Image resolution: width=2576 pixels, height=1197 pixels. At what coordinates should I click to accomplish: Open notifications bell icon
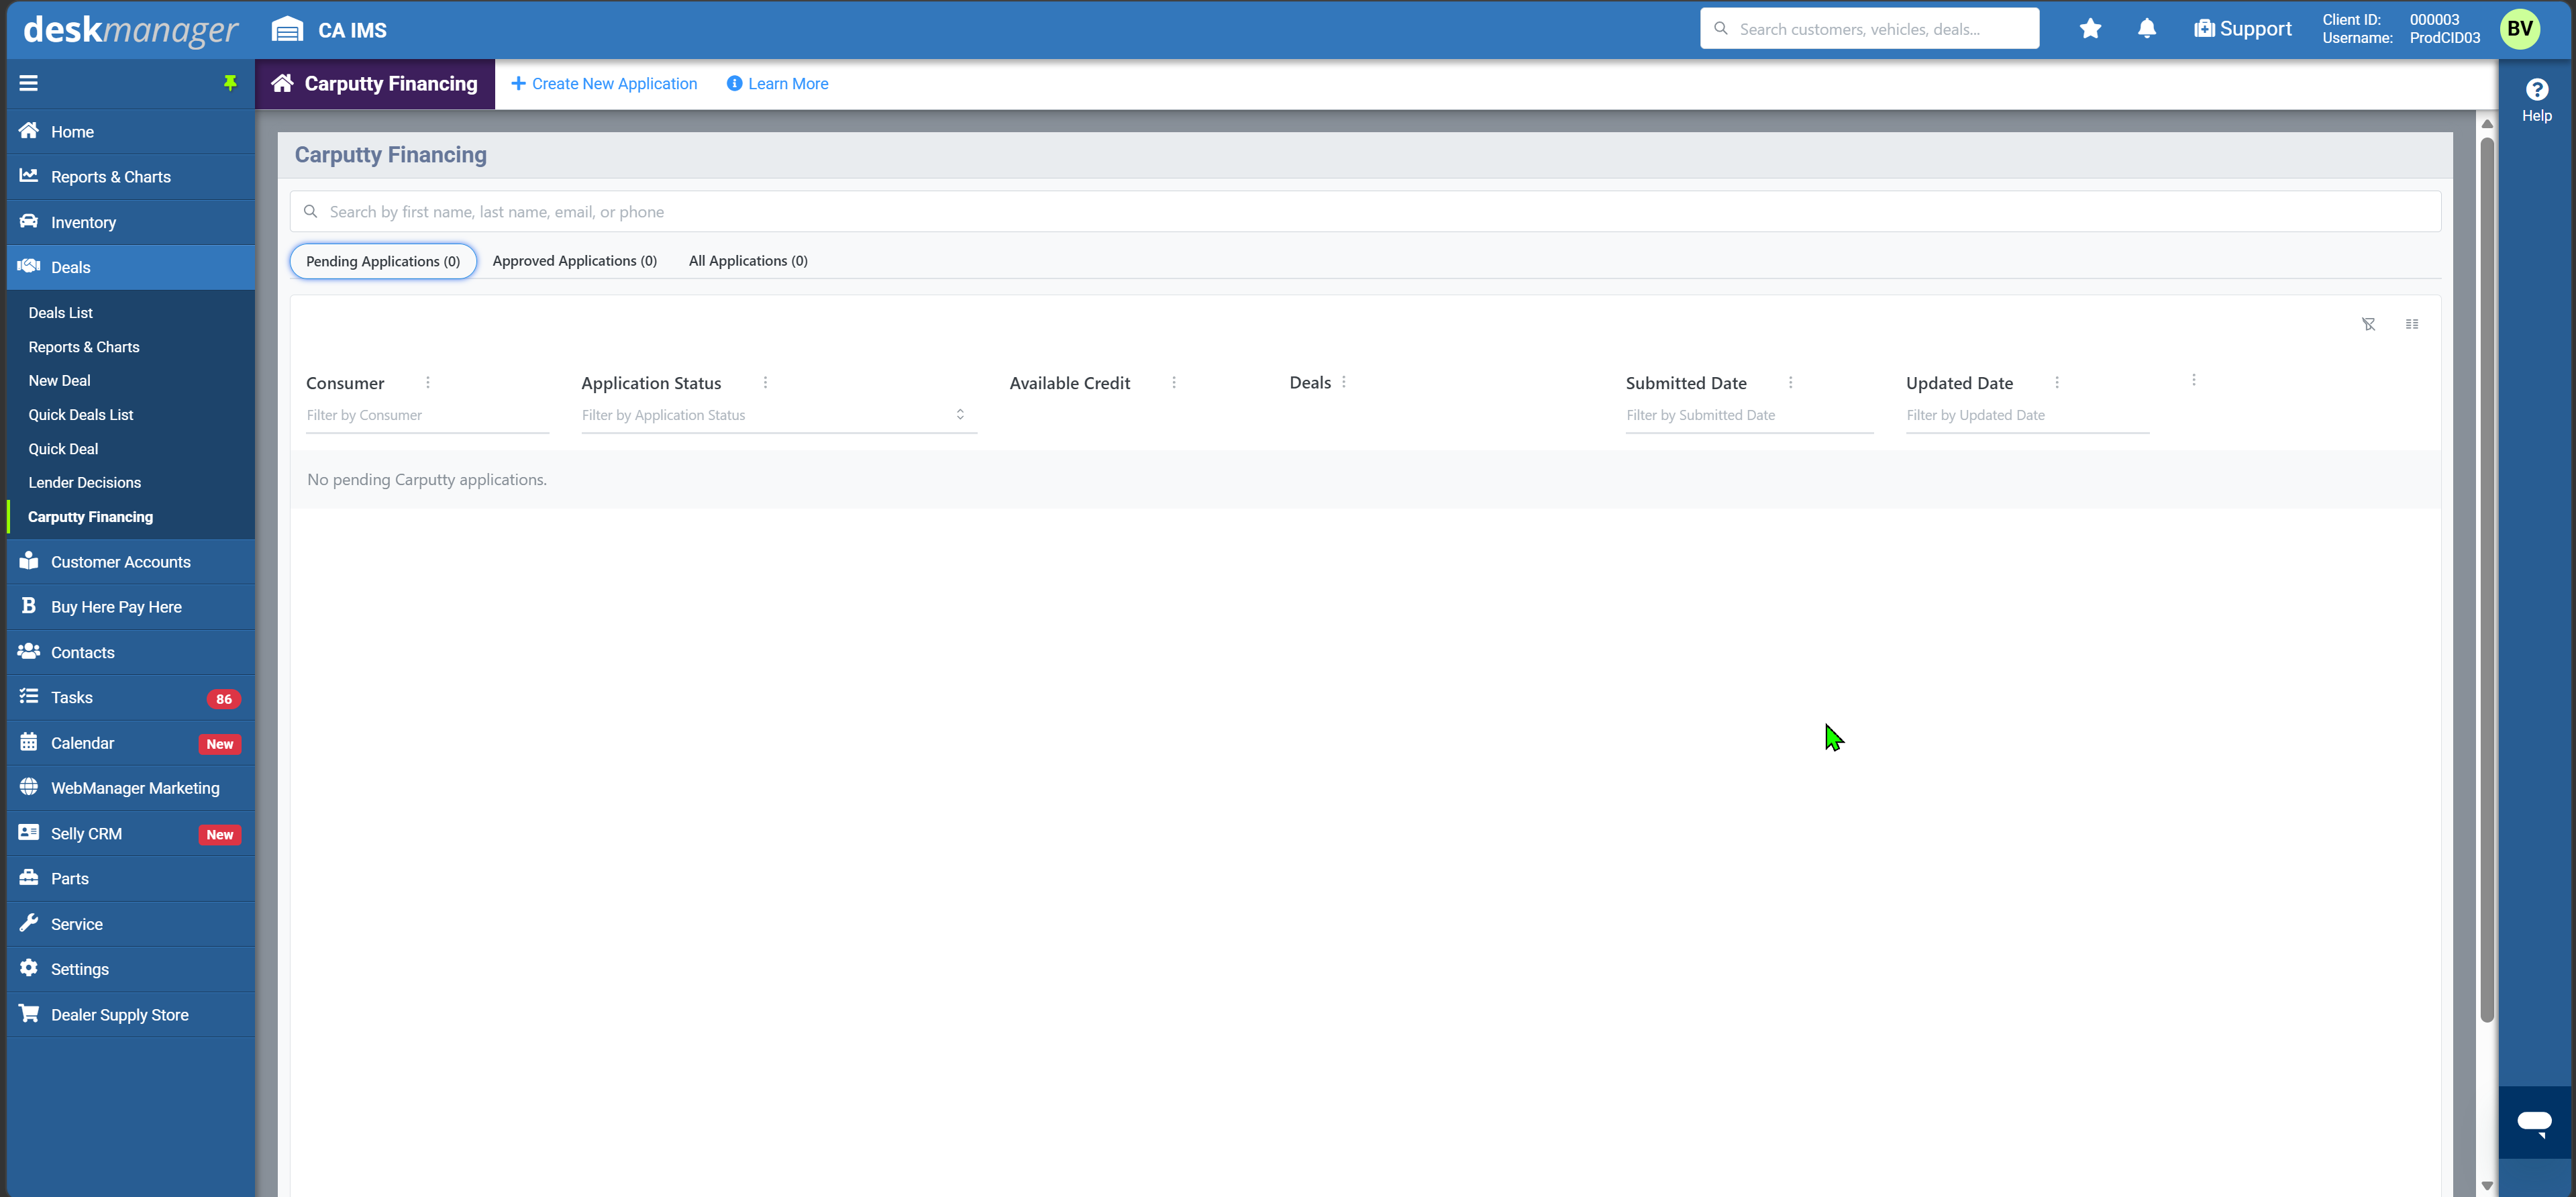(x=2146, y=29)
